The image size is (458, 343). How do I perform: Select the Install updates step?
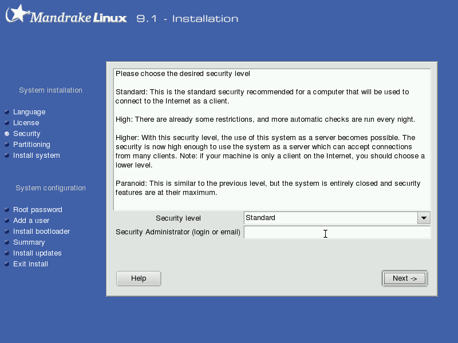(x=37, y=253)
